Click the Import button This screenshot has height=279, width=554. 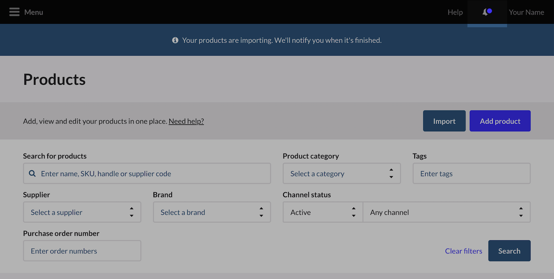pyautogui.click(x=444, y=121)
